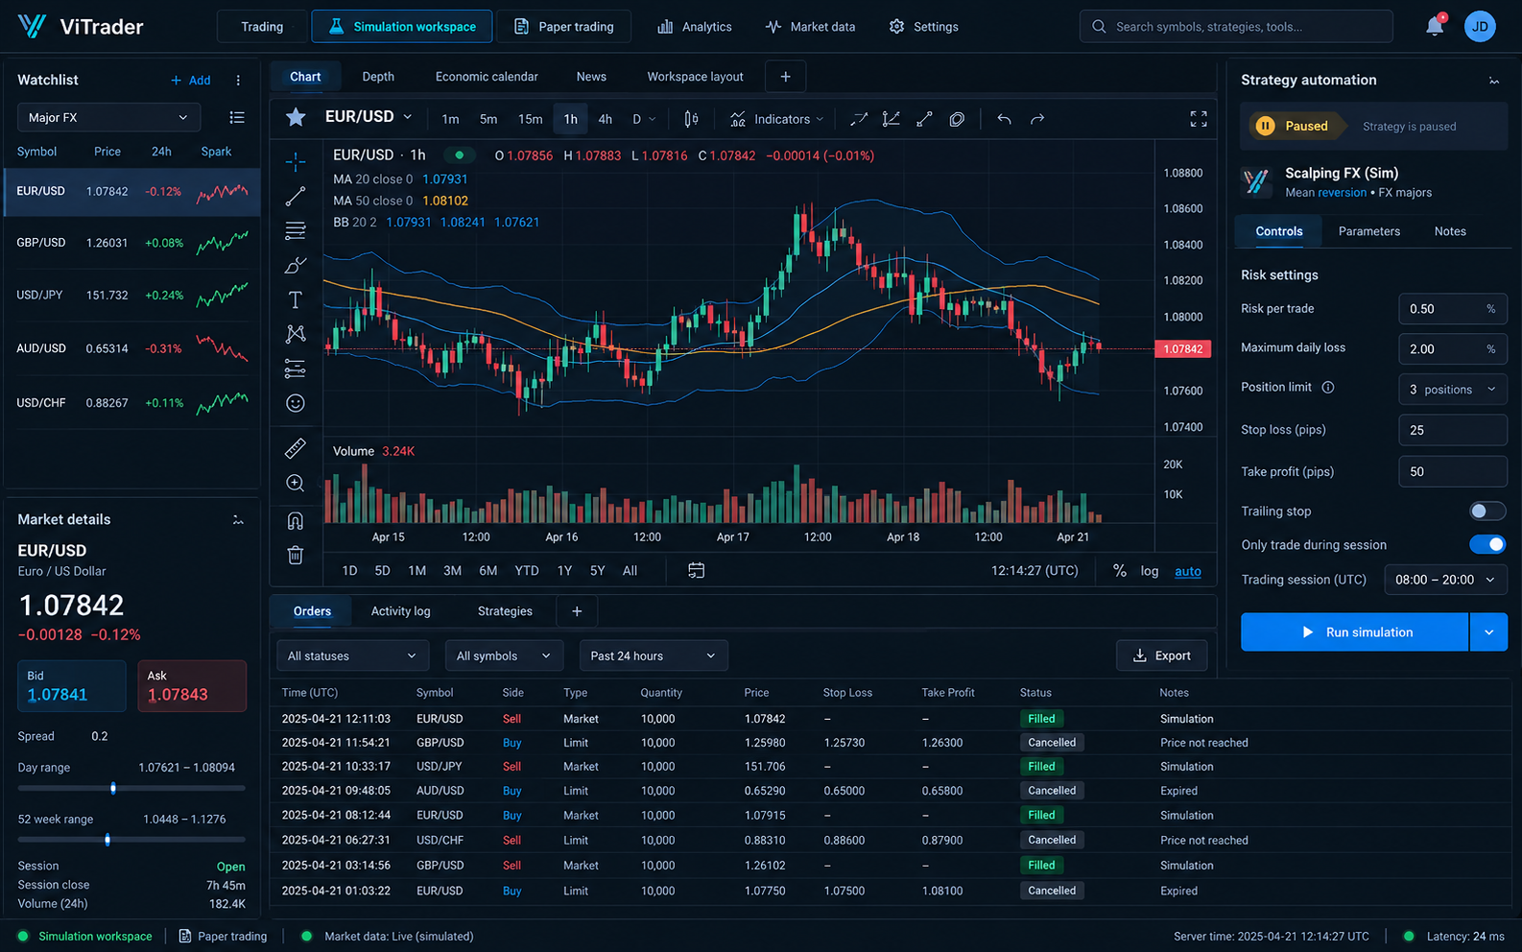
Task: Collapse the Strategy automation panel
Action: click(1494, 81)
